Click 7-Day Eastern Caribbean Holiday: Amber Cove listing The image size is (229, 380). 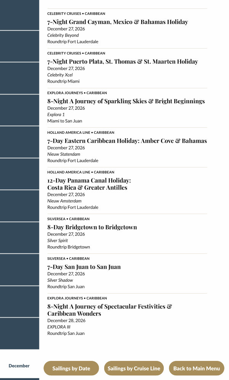click(x=127, y=141)
